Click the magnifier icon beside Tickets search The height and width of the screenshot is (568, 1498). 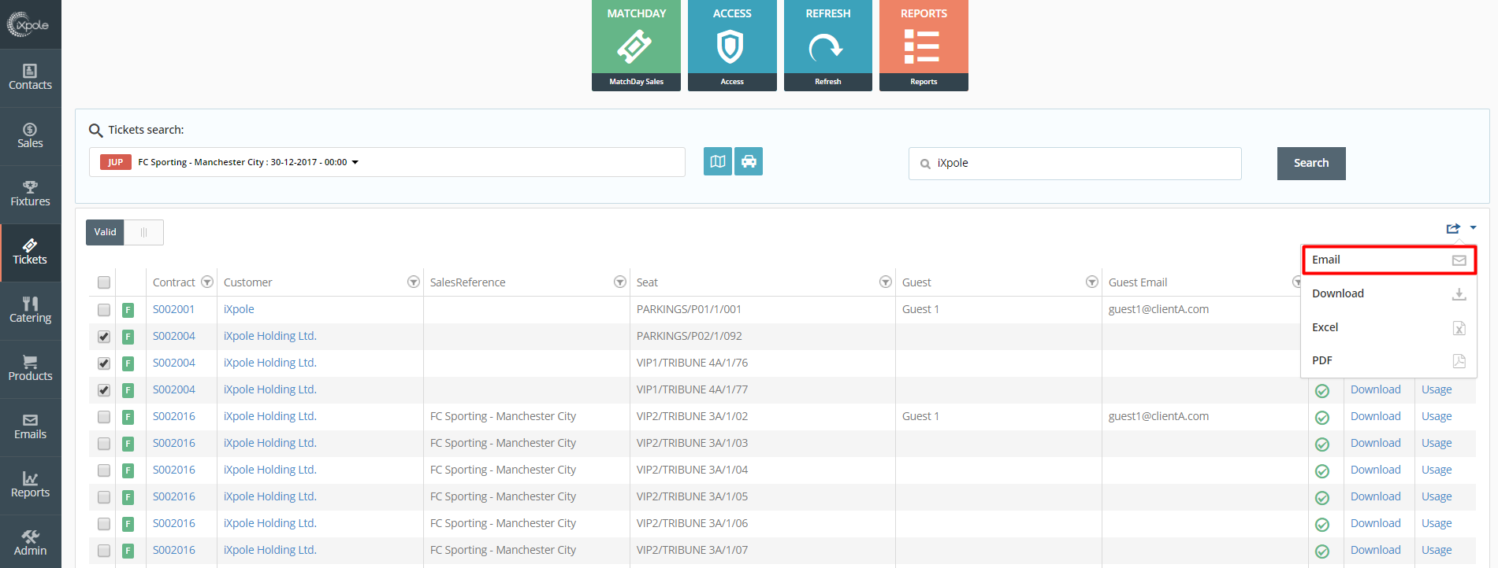(95, 131)
